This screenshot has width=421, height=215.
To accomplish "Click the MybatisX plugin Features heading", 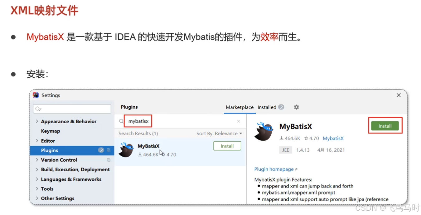I will tap(283, 180).
